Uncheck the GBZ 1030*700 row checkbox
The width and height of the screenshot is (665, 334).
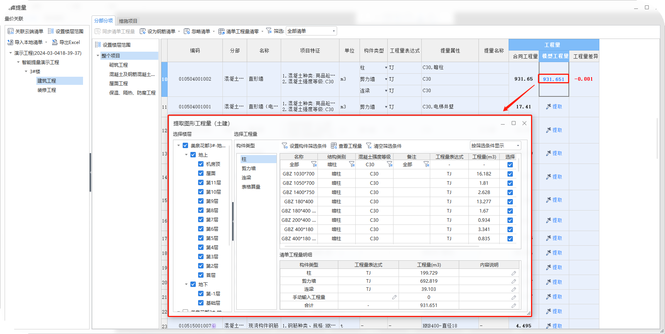pos(510,174)
